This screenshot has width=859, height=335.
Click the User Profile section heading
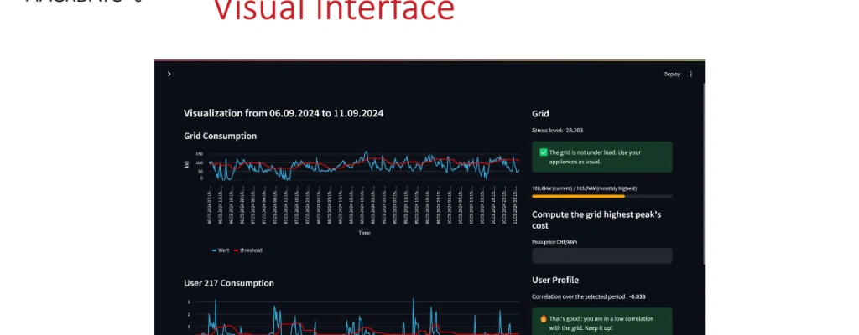pos(555,280)
